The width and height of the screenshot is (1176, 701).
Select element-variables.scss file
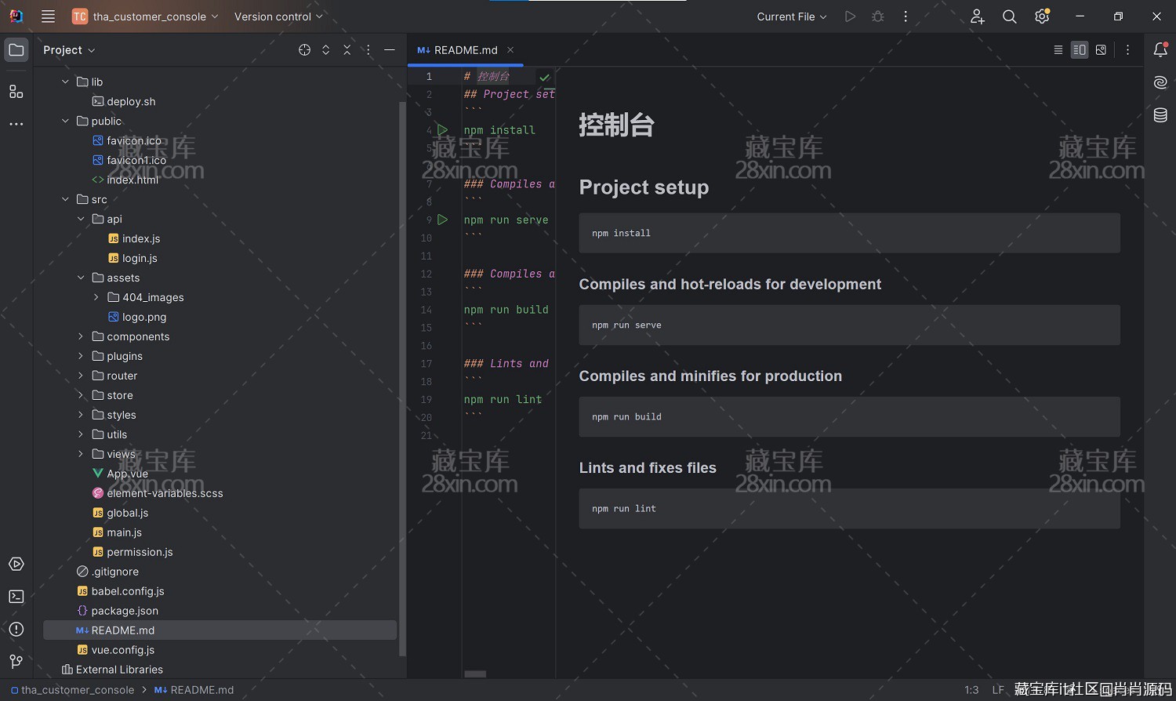pos(165,494)
